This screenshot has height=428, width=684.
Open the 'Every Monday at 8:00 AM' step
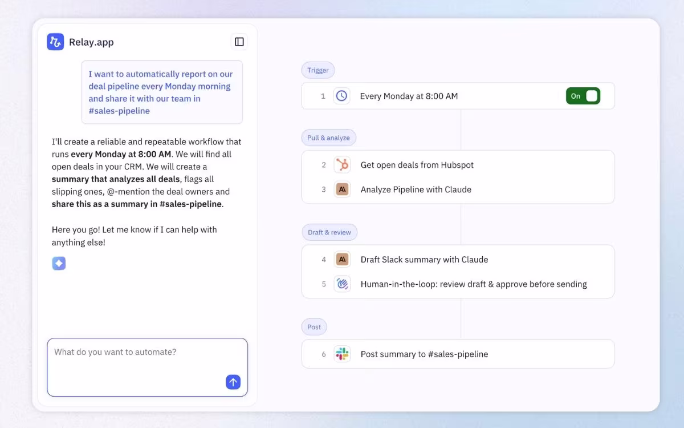(458, 96)
